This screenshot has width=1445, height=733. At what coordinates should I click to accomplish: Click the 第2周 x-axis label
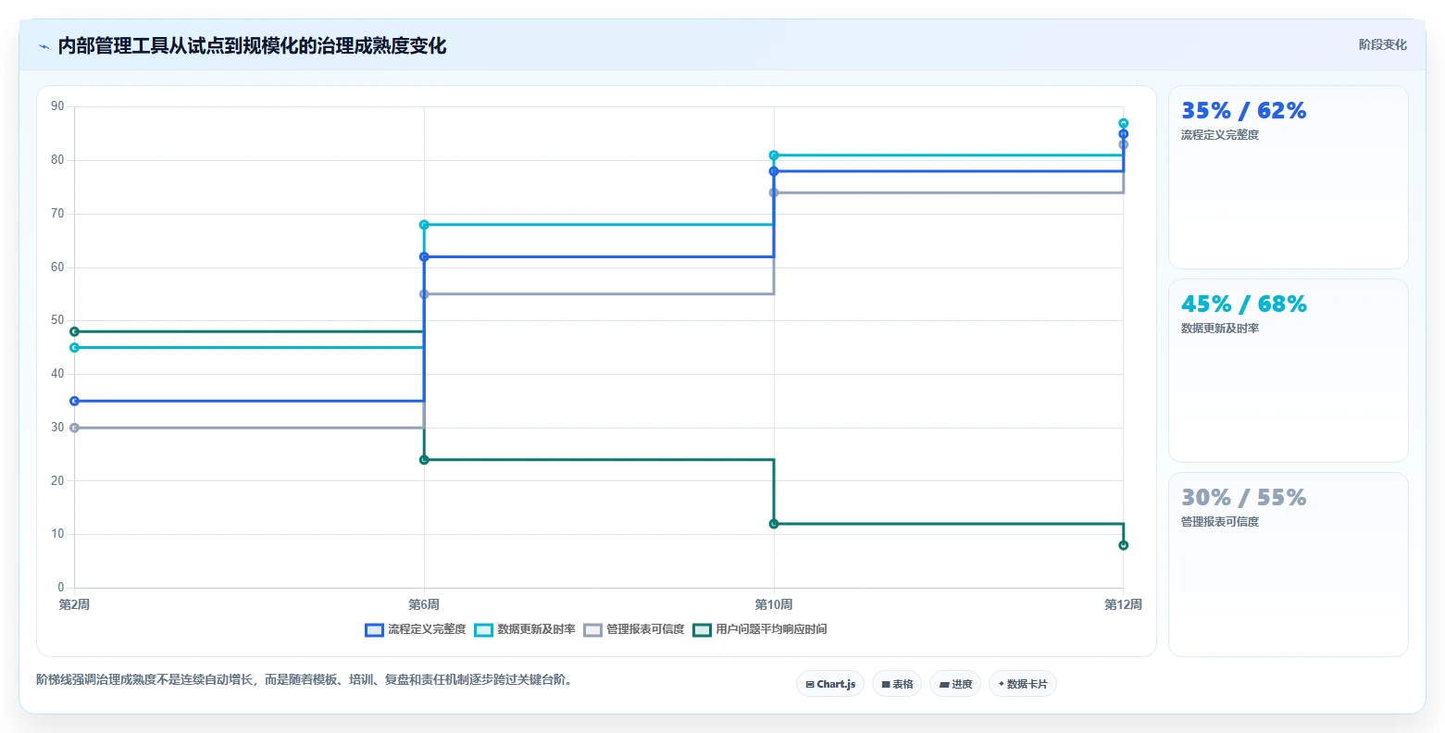coord(74,604)
